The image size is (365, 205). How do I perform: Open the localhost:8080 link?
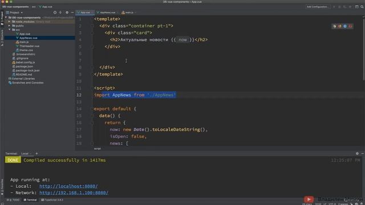[68, 186]
